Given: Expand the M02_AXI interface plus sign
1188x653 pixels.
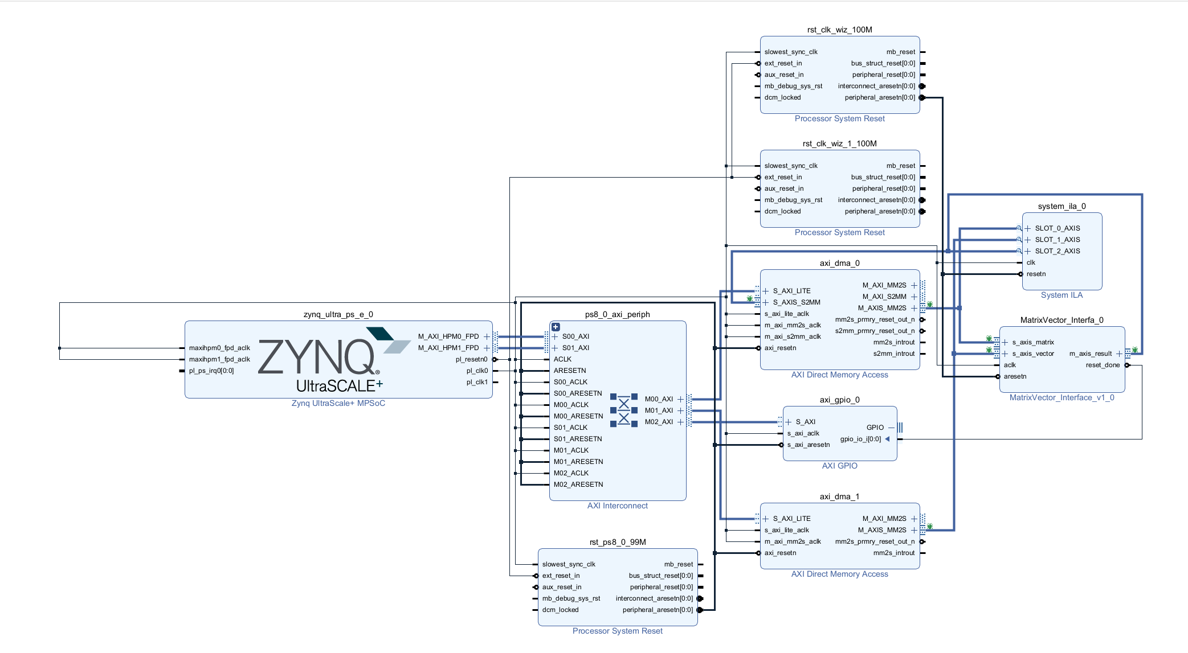Looking at the screenshot, I should coord(680,422).
